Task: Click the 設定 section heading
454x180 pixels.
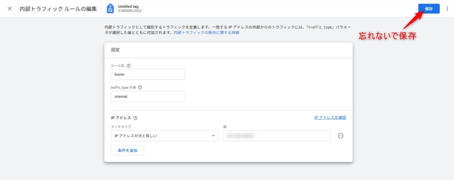Action: click(x=115, y=50)
